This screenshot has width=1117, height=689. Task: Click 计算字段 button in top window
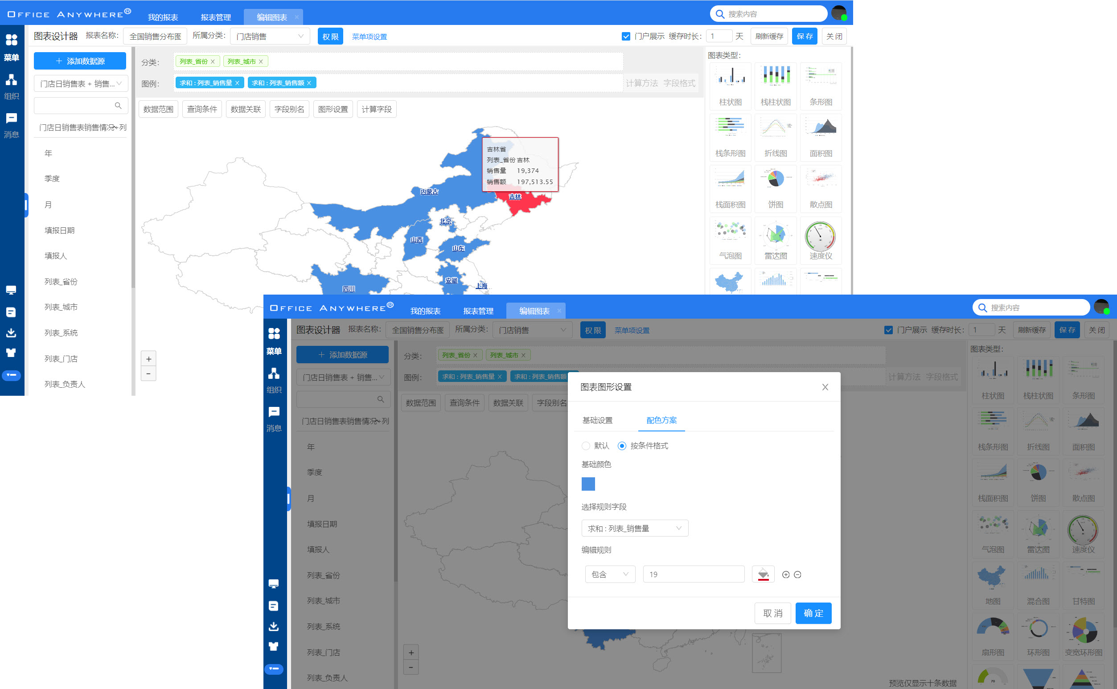point(377,109)
